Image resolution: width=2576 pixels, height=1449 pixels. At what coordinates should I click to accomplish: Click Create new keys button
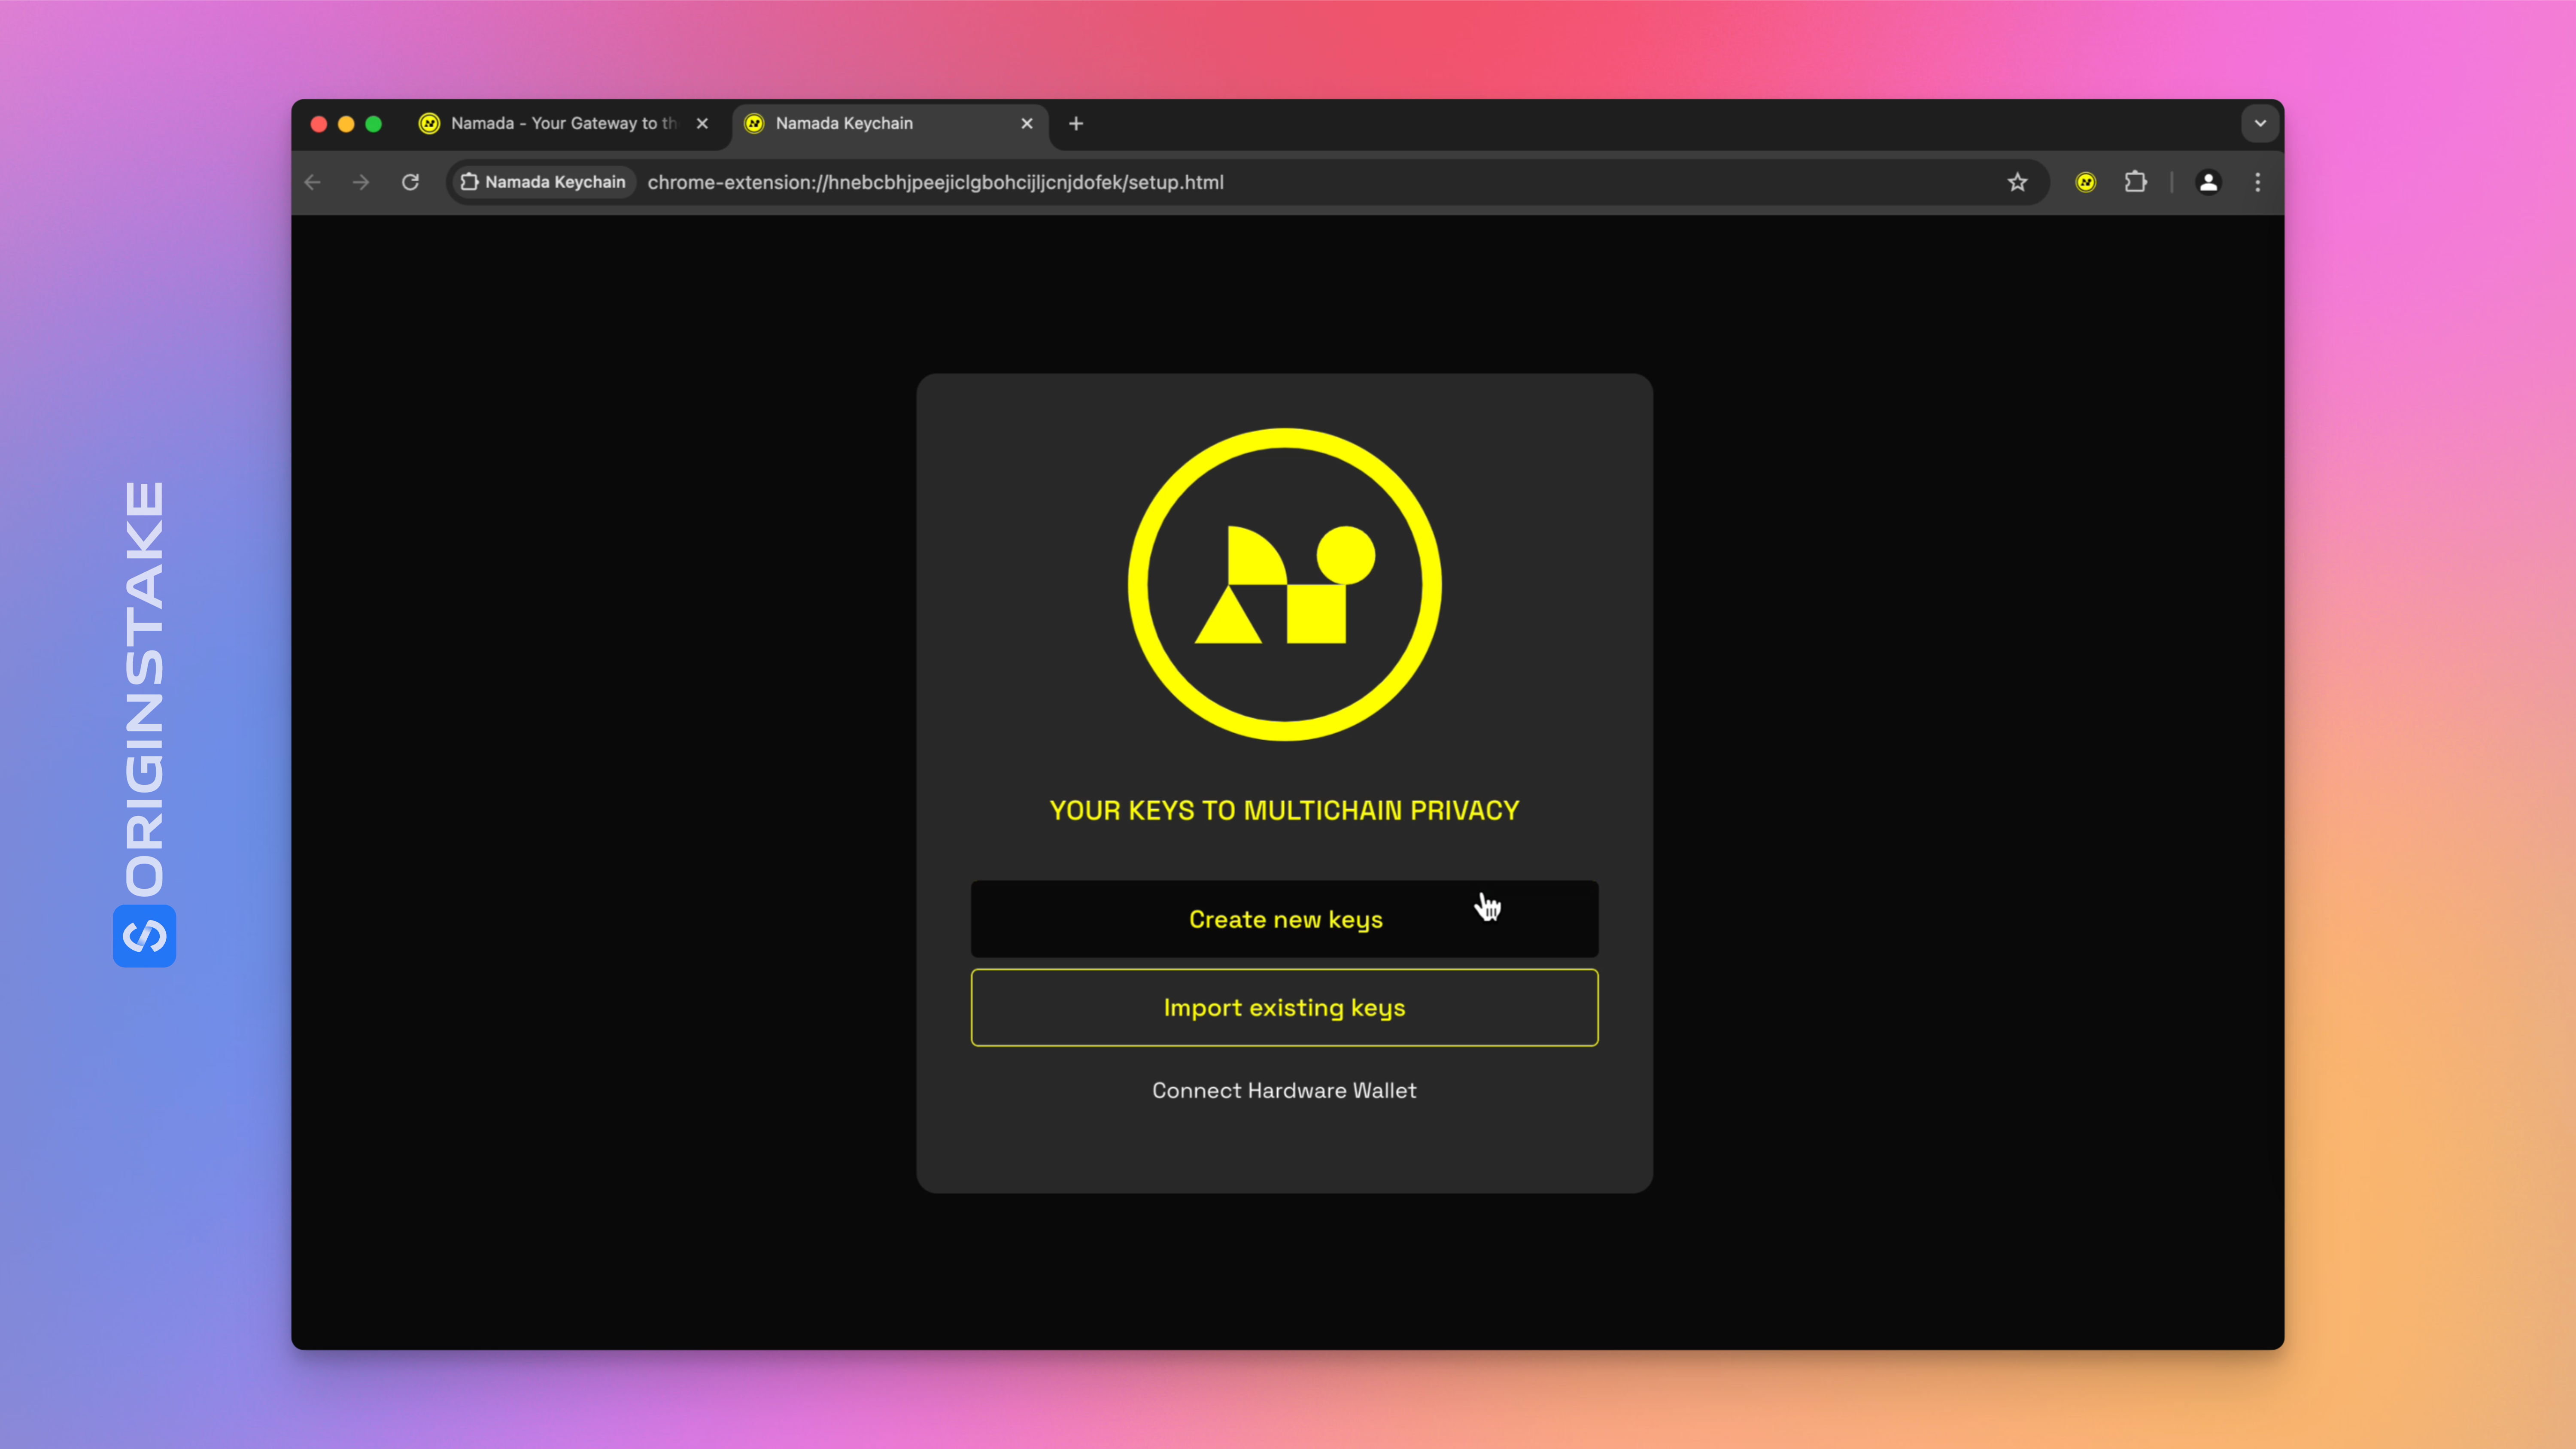coord(1284,919)
